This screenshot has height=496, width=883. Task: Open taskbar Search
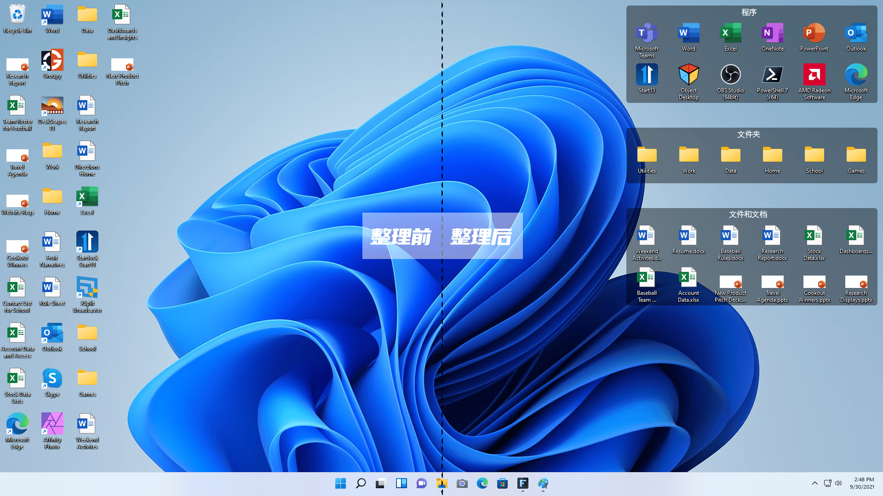[361, 483]
